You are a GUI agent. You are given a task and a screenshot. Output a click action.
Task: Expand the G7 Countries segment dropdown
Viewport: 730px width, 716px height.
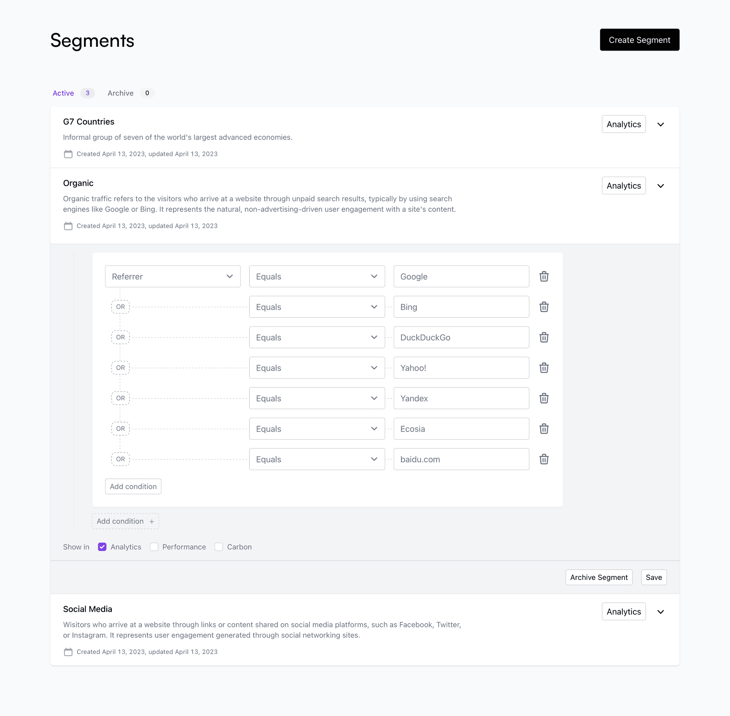662,124
